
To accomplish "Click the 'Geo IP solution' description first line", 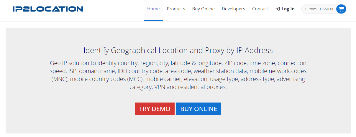I will click(178, 63).
